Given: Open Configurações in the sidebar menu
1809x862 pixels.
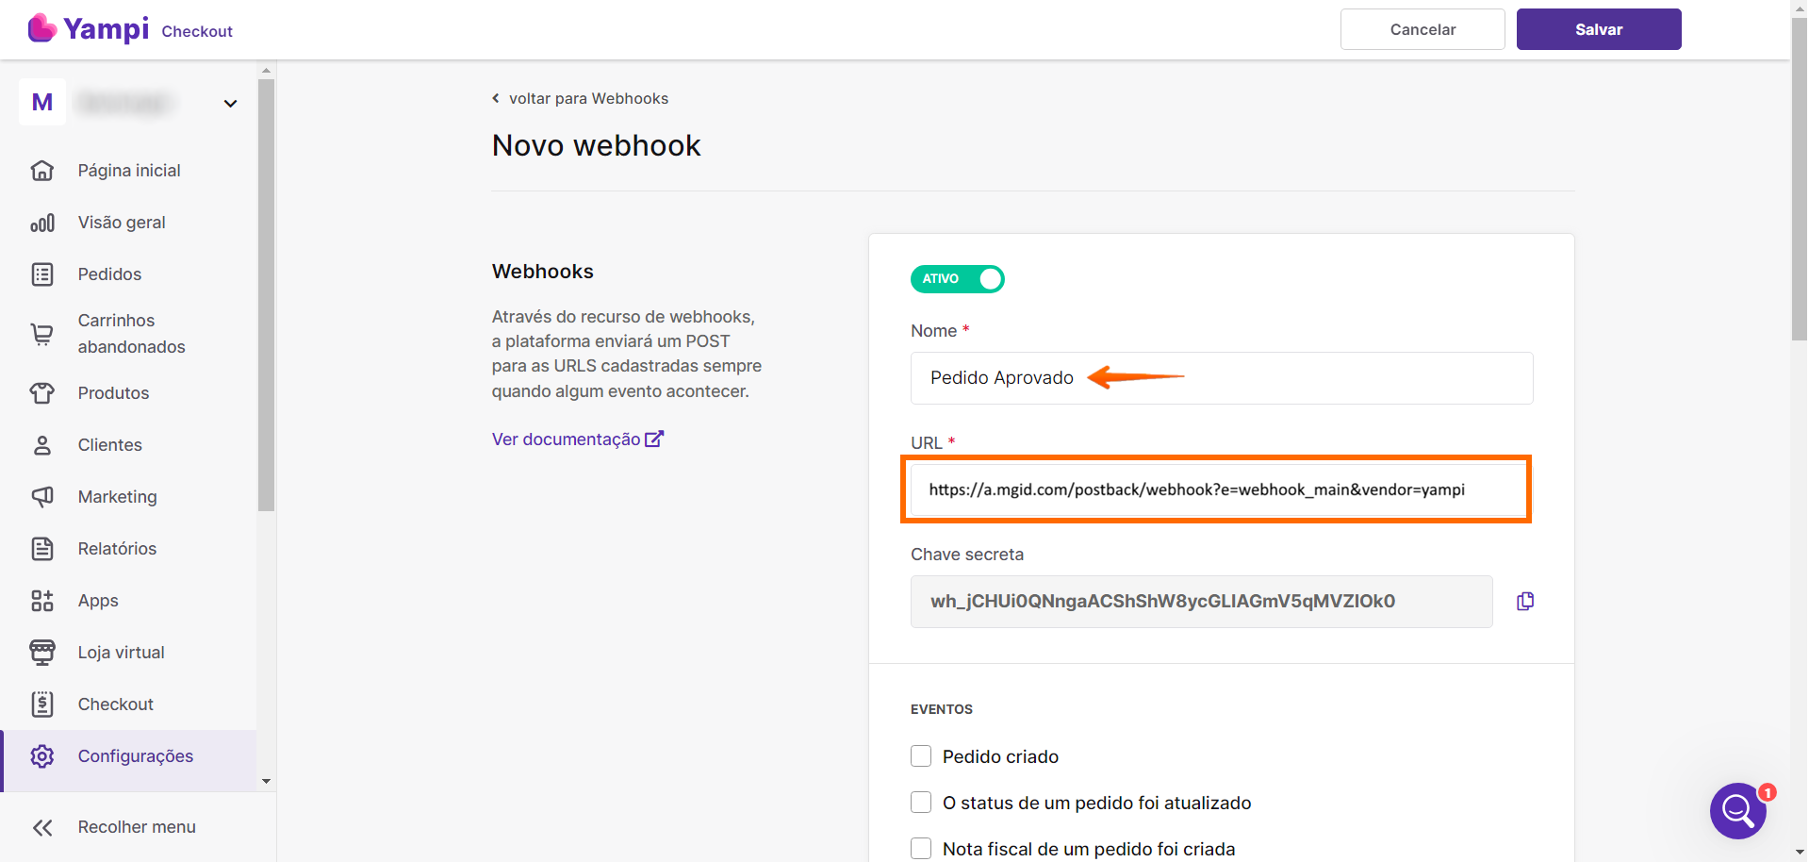Looking at the screenshot, I should click(x=135, y=756).
